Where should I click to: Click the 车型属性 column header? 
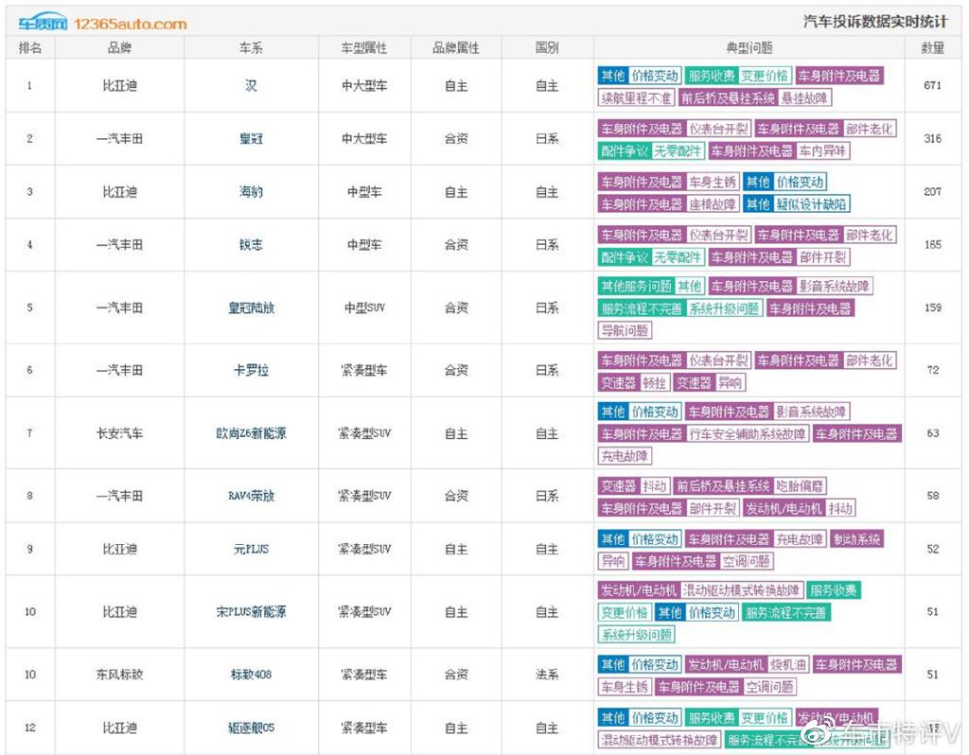pos(364,47)
